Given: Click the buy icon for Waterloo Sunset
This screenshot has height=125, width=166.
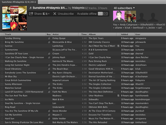Looking at the screenshot, I should (49, 88).
